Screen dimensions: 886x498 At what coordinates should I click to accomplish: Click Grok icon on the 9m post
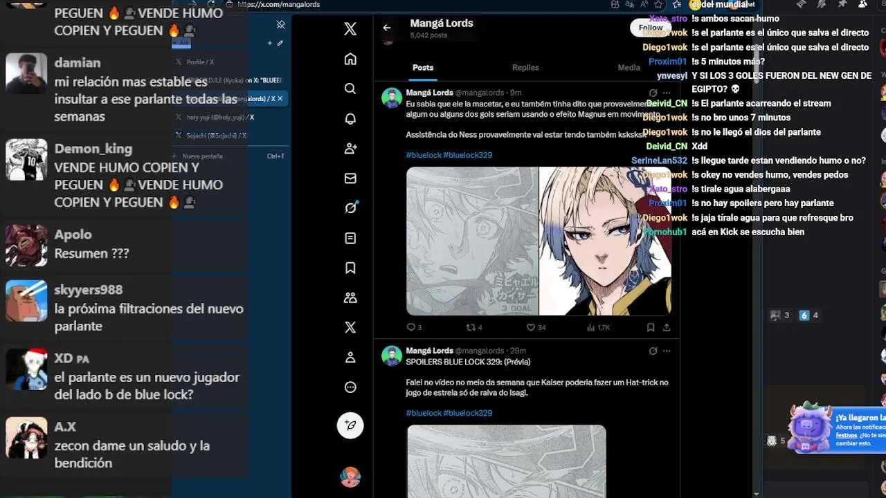click(653, 93)
